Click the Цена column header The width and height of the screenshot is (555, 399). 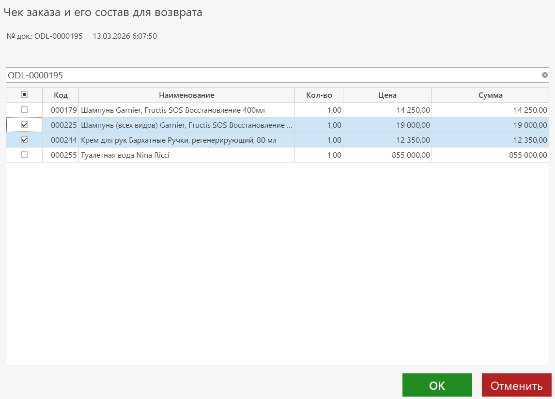tap(387, 95)
